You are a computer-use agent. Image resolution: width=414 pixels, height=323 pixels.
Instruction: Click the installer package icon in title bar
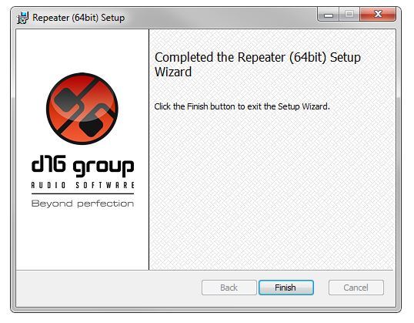coord(23,18)
